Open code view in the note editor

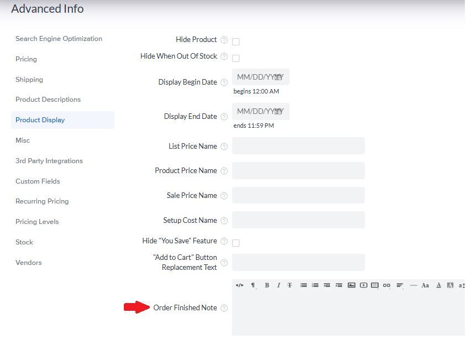click(x=239, y=285)
